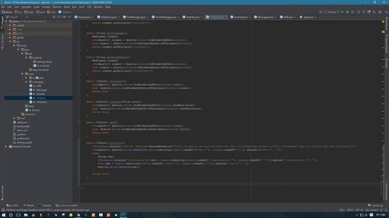389x218 pixels.
Task: Open Search Everywhere magnifier icon
Action: [387, 12]
